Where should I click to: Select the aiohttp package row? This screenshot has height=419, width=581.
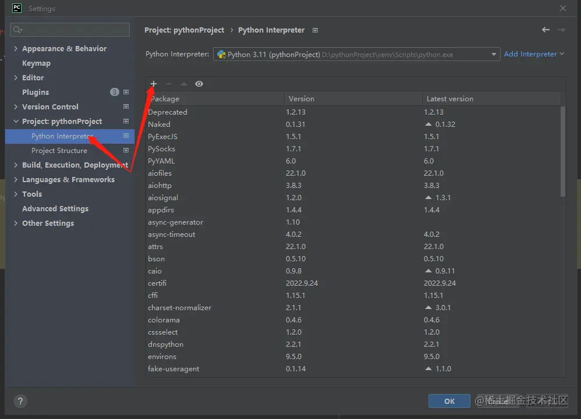(x=353, y=185)
